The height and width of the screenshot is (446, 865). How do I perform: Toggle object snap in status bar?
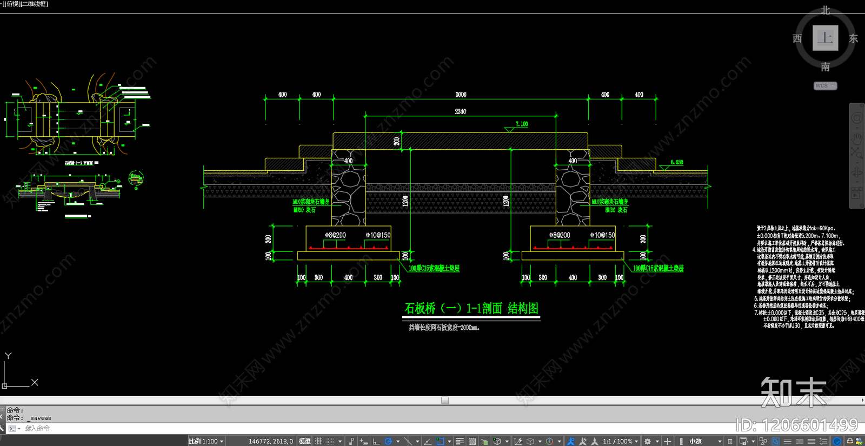point(440,441)
